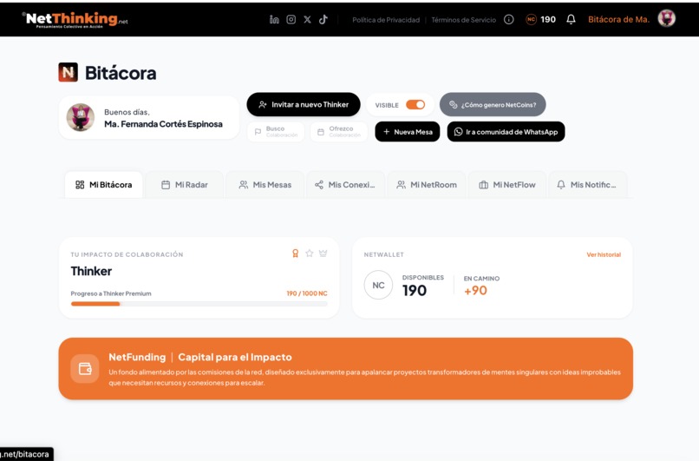Image resolution: width=699 pixels, height=461 pixels.
Task: Click the NC coin icon in header
Action: pos(531,19)
